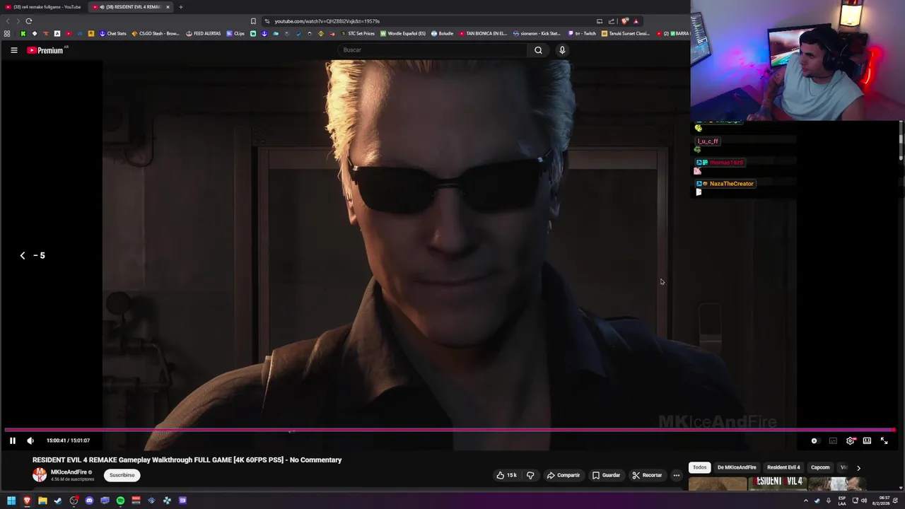
Task: Create a clip with Recortar
Action: click(x=647, y=475)
